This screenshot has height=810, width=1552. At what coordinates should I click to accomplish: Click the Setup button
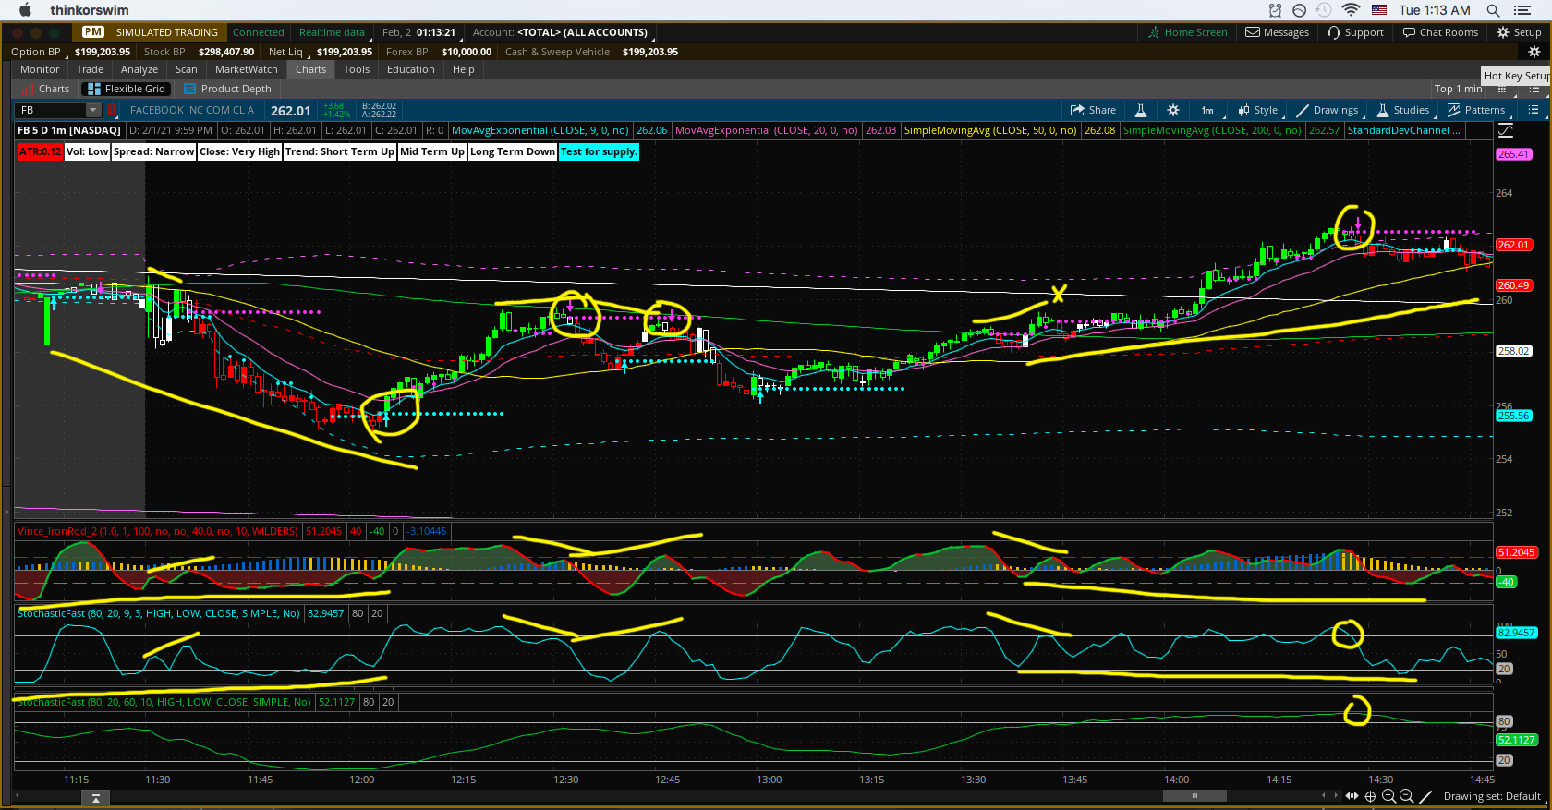point(1519,32)
